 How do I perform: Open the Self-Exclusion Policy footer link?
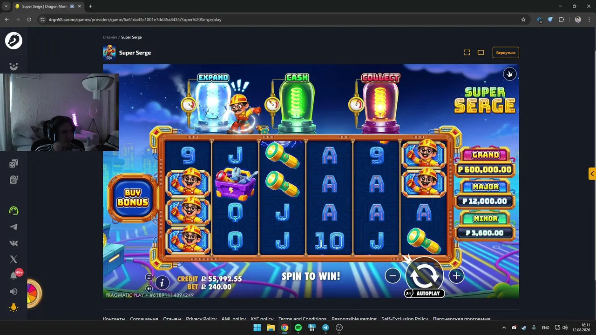405,319
